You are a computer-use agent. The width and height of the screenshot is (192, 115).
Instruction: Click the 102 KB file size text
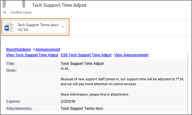(x=23, y=30)
